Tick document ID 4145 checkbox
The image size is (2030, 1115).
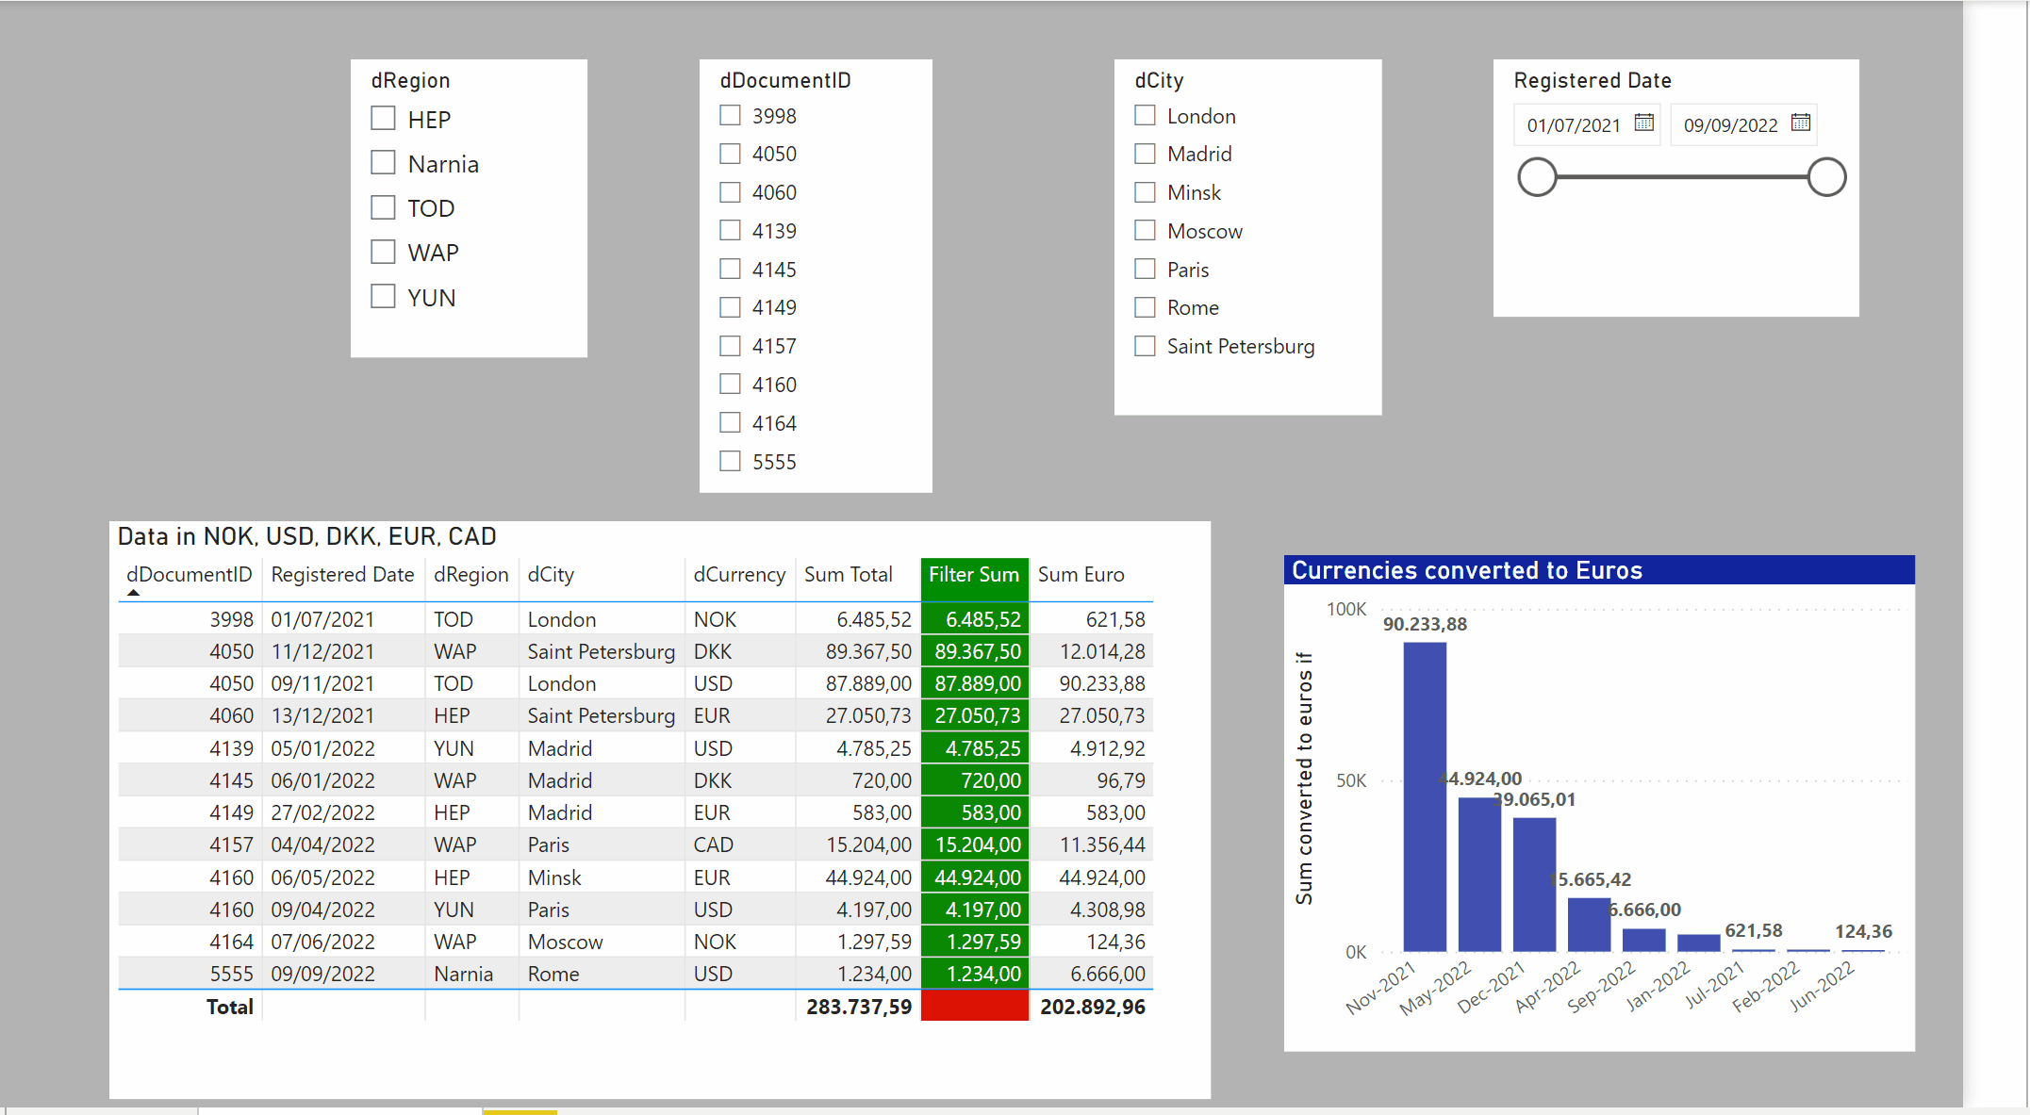(x=730, y=270)
